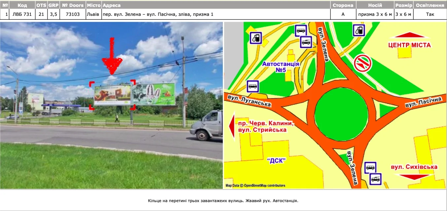Click the gas station icon near top-right of map
This screenshot has width=447, height=211.
359,30
